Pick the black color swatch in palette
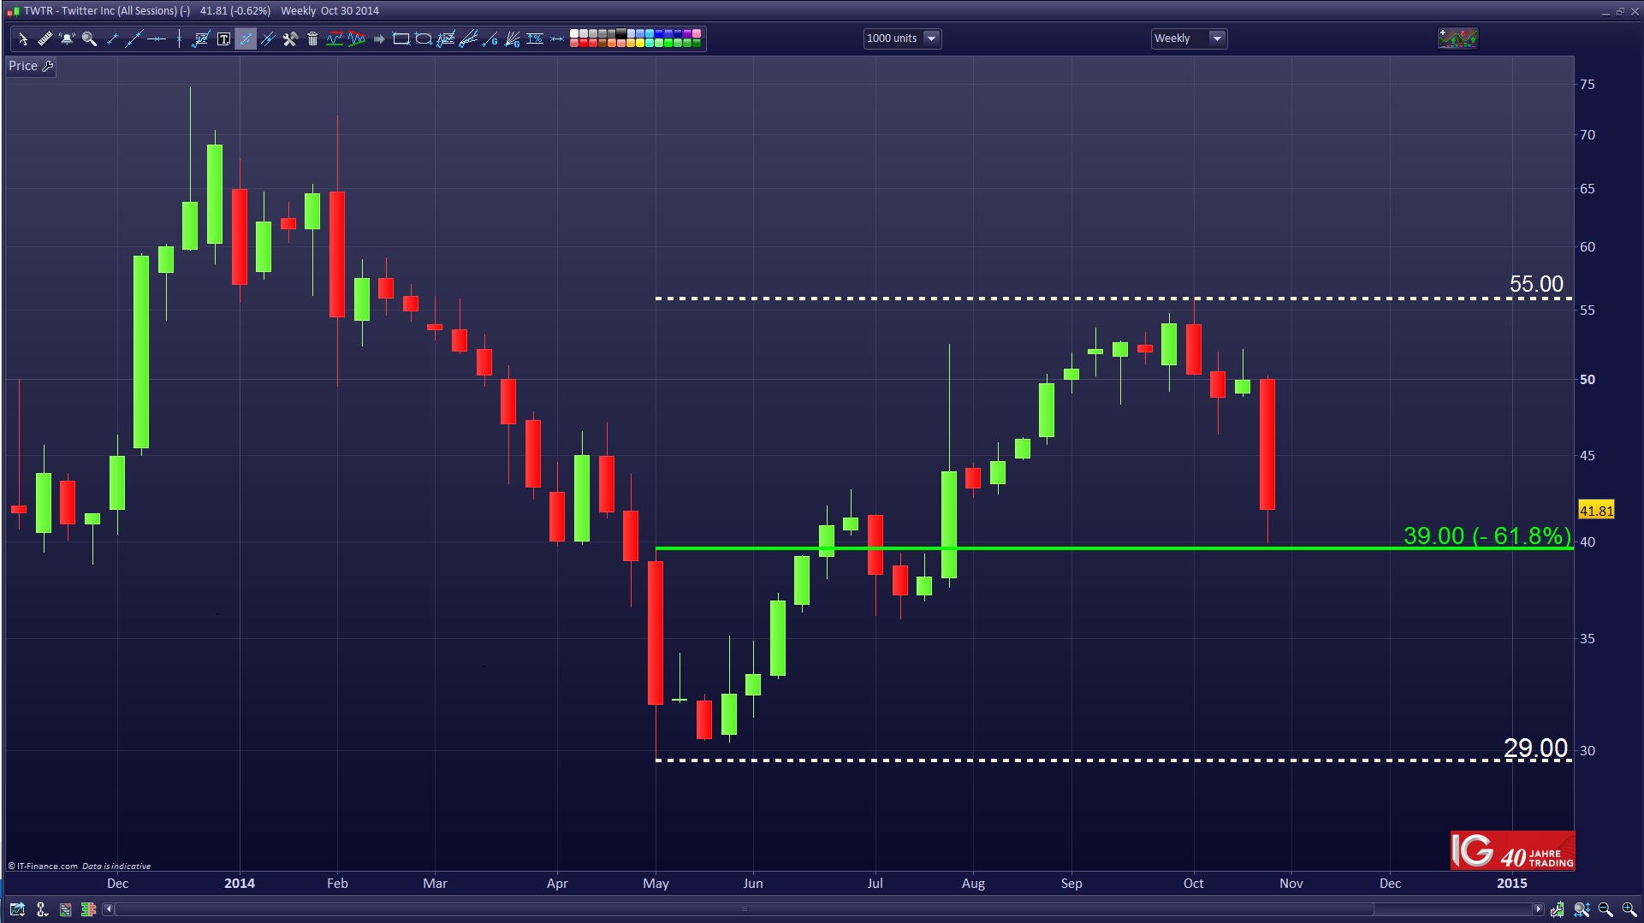 621,33
